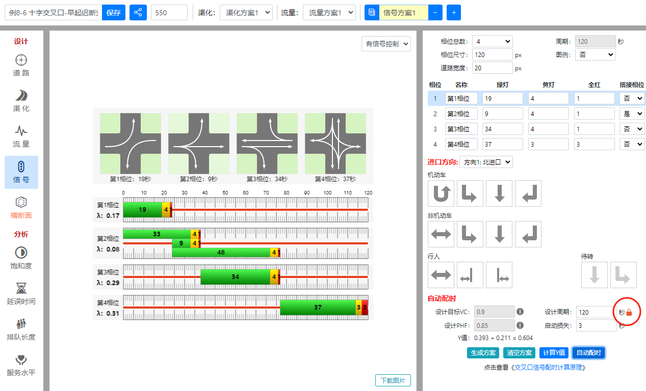Open 搭接相位 dropdown for phase 3
The image size is (646, 391).
tap(632, 129)
